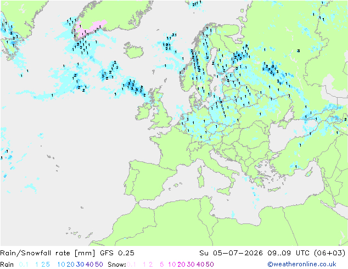Select the Snow legend value 50

[x=210, y=265]
